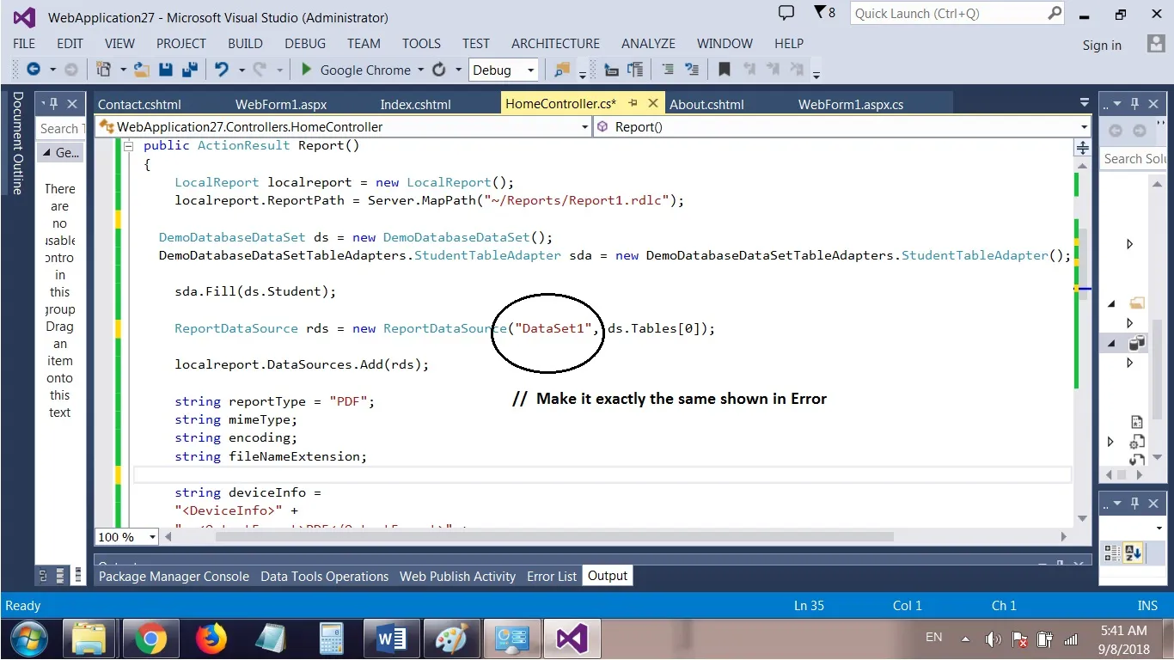The height and width of the screenshot is (660, 1174).
Task: Open the document tab list overflow dropdown
Action: (1085, 103)
